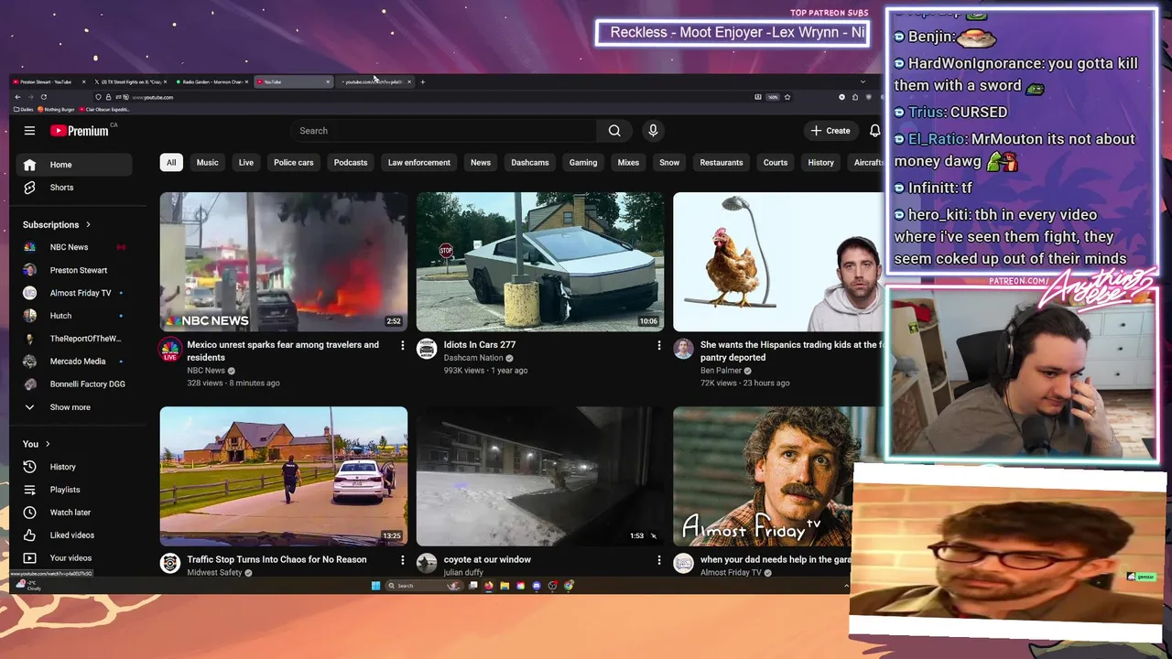Open a new browser tab
The width and height of the screenshot is (1172, 659).
pos(422,82)
